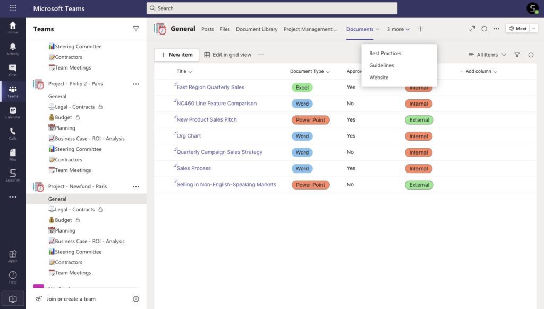Open the Activity bell icon
The height and width of the screenshot is (309, 544).
13,49
